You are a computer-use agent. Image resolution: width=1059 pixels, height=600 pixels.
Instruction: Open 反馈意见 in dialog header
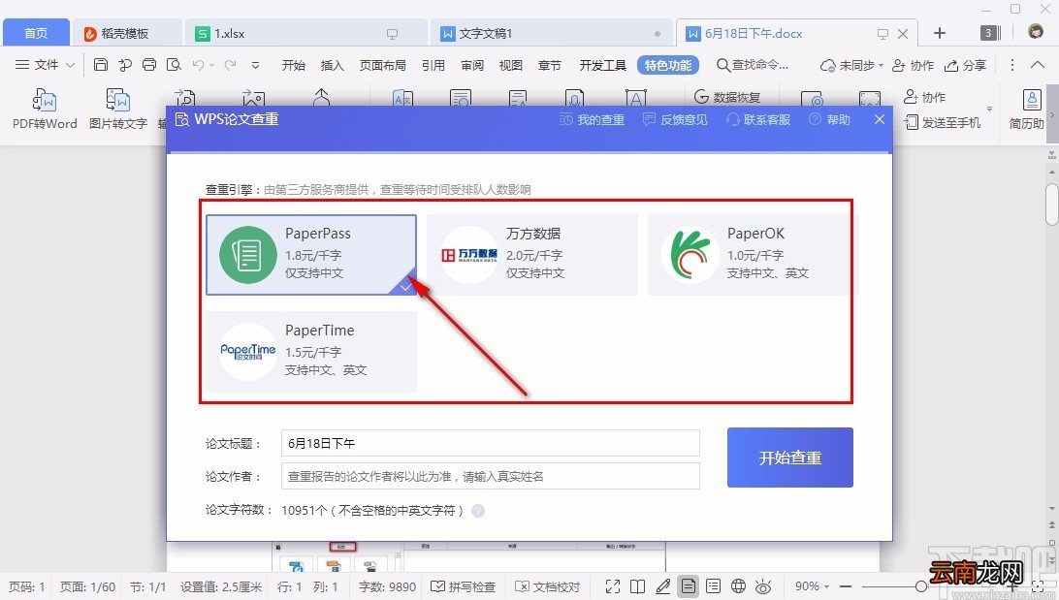(675, 119)
